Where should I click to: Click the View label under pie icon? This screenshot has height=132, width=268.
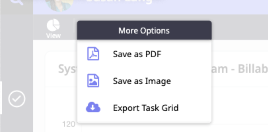tap(53, 36)
